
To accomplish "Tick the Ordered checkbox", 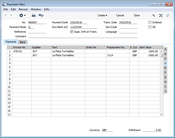I will (150, 22).
